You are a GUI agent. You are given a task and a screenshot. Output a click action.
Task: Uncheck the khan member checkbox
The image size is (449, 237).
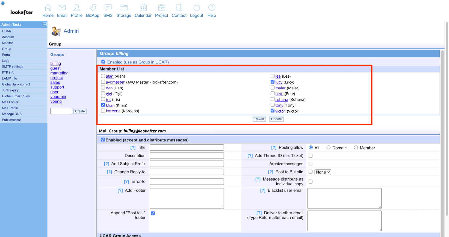tap(103, 105)
